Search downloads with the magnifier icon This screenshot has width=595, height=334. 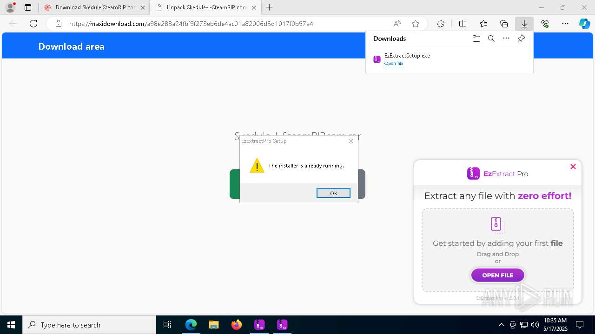491,39
